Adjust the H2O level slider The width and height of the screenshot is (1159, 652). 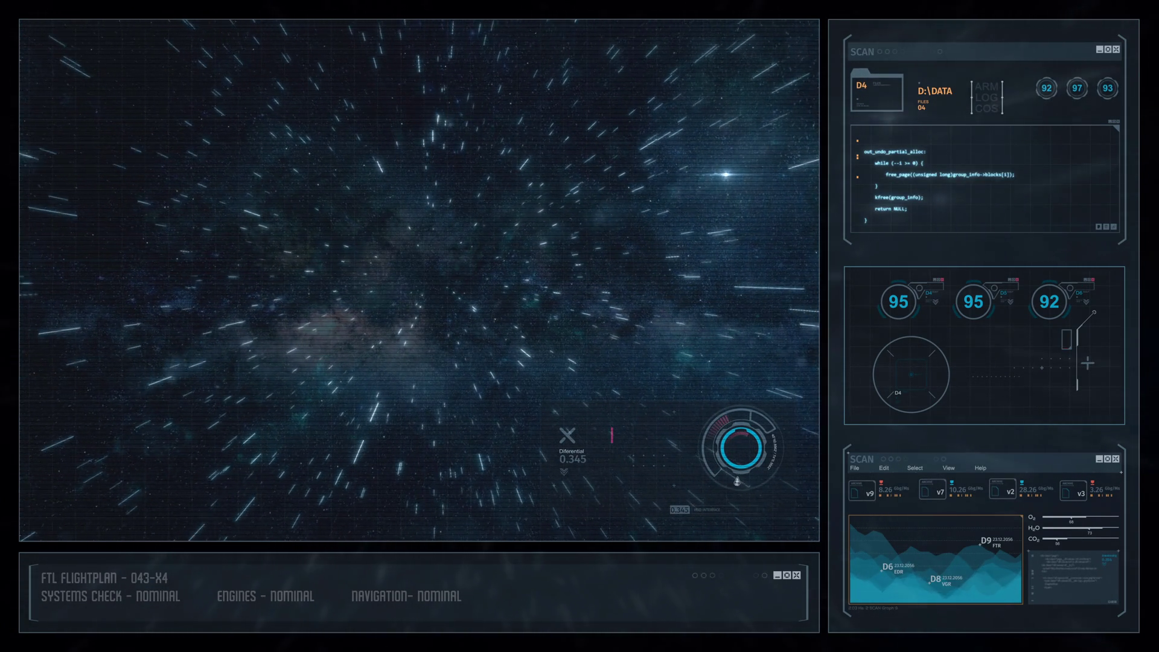1090,528
